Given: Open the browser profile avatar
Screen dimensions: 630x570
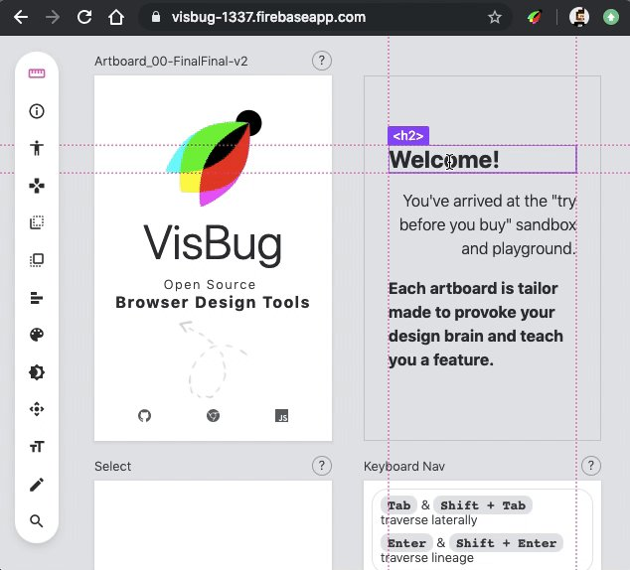Looking at the screenshot, I should (579, 17).
